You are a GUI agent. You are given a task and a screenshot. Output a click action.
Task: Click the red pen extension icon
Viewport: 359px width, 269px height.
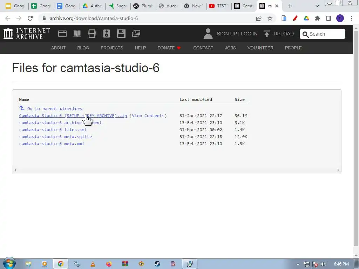[x=295, y=18]
